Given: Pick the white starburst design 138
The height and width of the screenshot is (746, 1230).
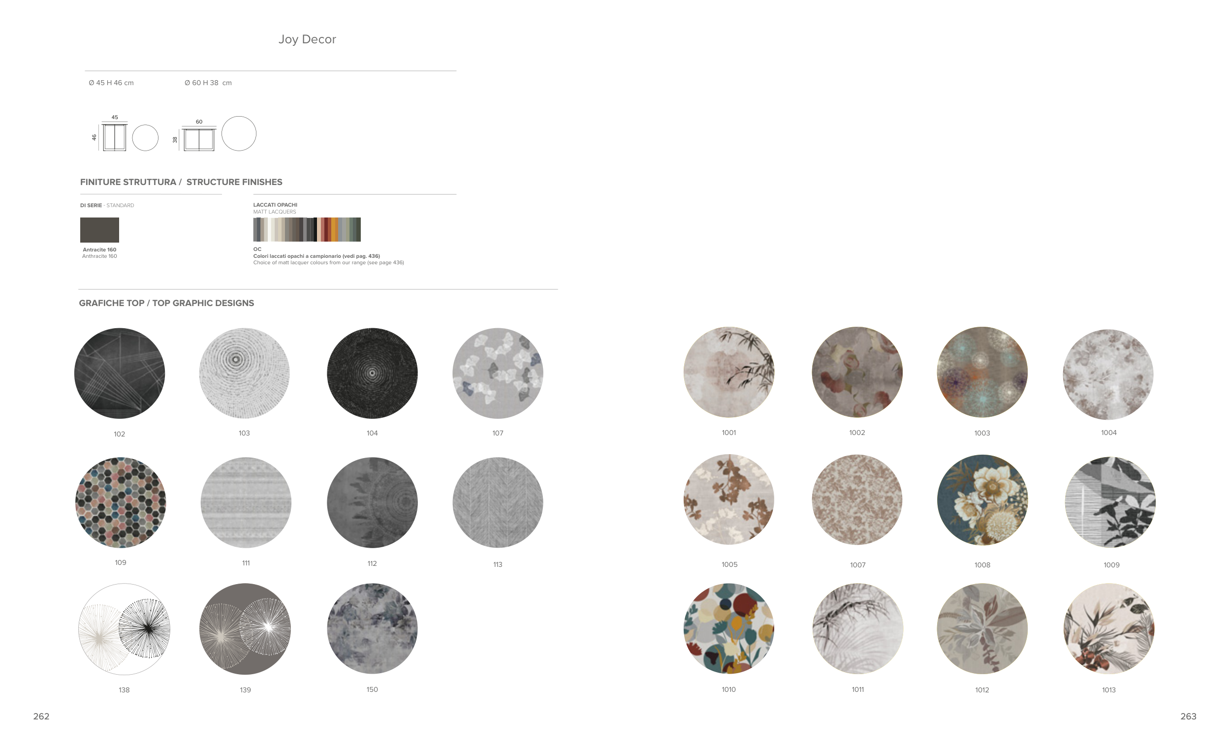Looking at the screenshot, I should (125, 629).
